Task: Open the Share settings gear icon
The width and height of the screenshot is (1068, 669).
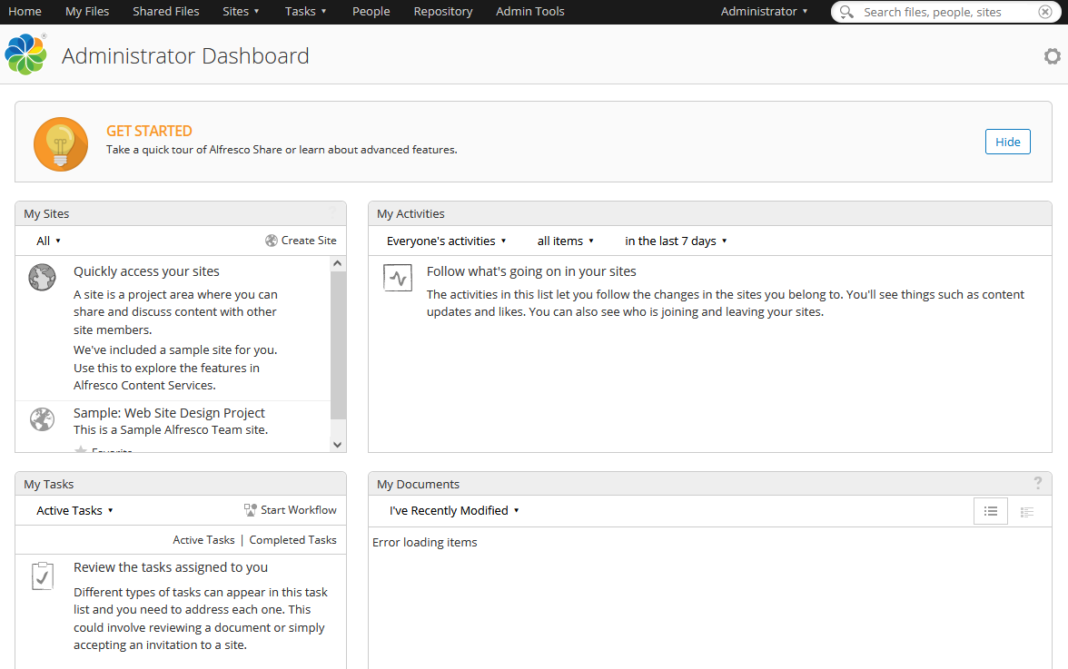Action: click(1052, 55)
